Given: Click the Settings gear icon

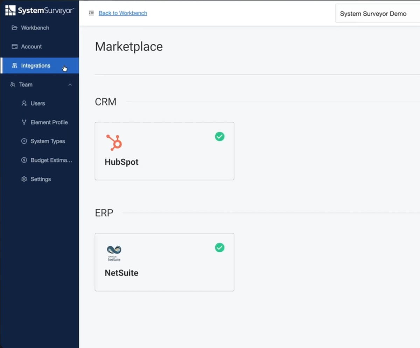Looking at the screenshot, I should point(24,179).
